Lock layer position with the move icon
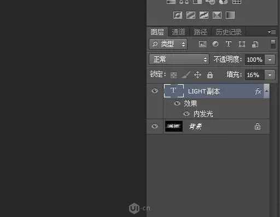Image resolution: width=280 pixels, height=217 pixels. tap(197, 75)
